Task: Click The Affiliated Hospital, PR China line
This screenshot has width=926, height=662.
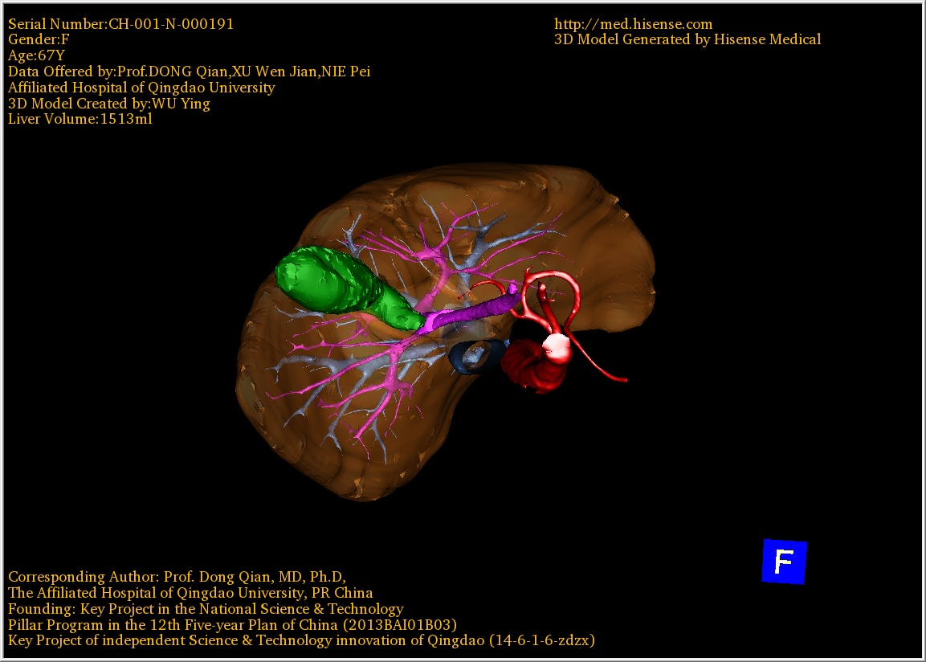Action: 190,593
